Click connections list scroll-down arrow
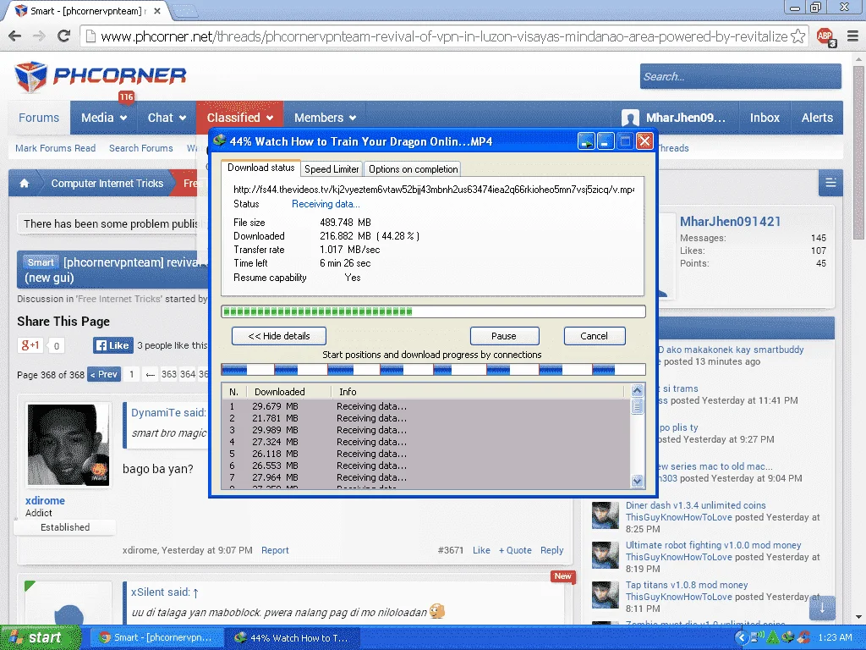The width and height of the screenshot is (866, 650). (637, 481)
